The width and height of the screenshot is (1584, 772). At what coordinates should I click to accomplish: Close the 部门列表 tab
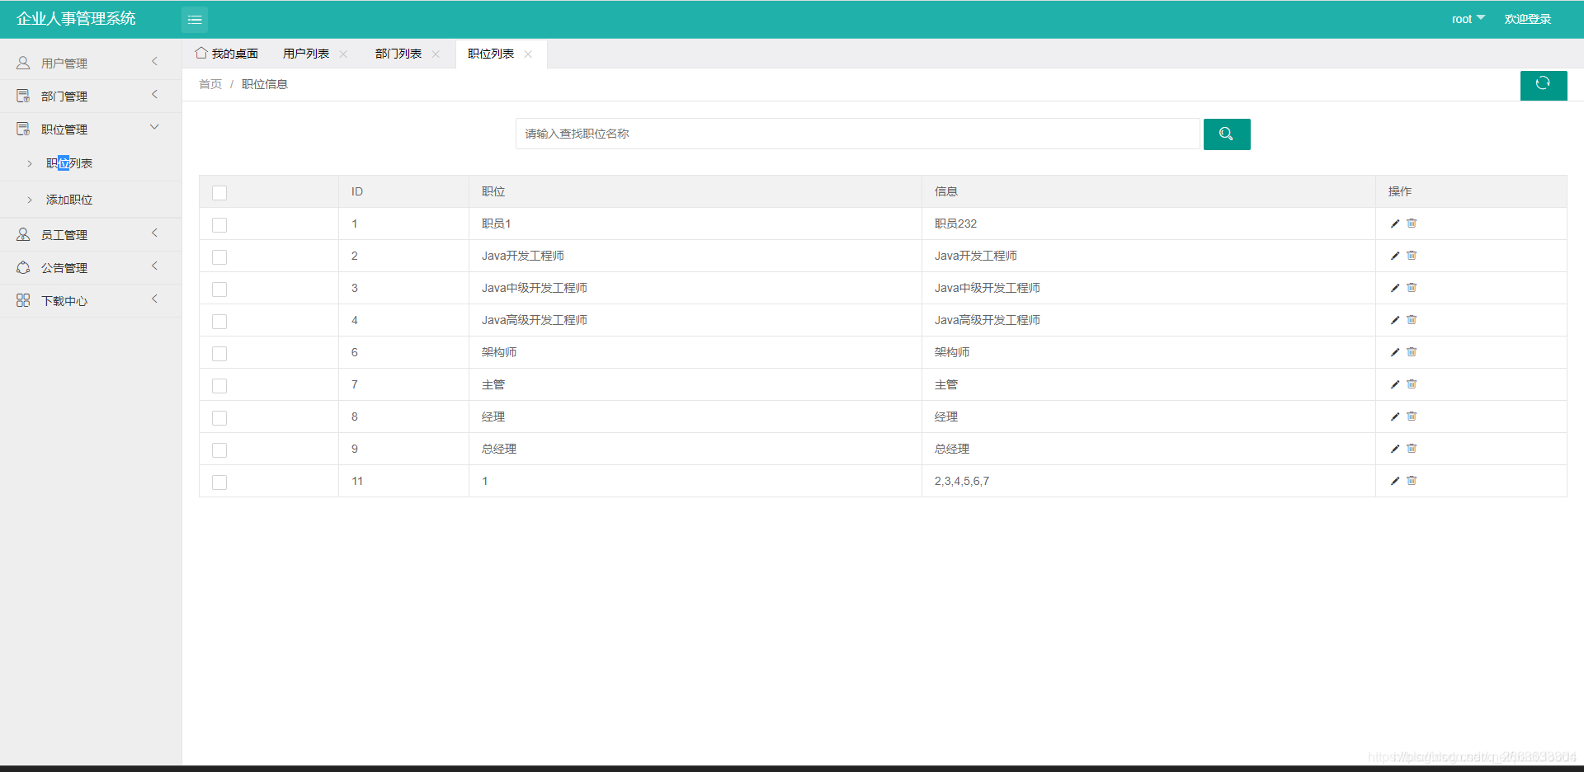coord(436,54)
